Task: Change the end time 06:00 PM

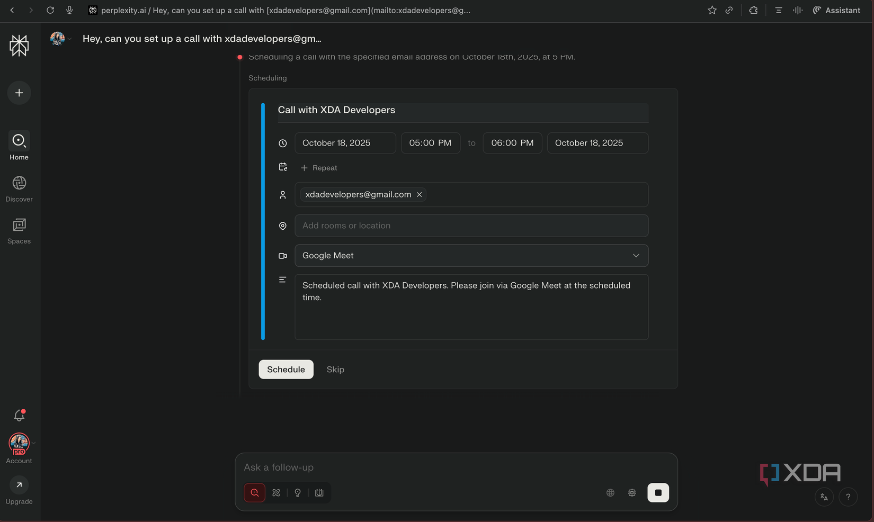Action: (x=512, y=143)
